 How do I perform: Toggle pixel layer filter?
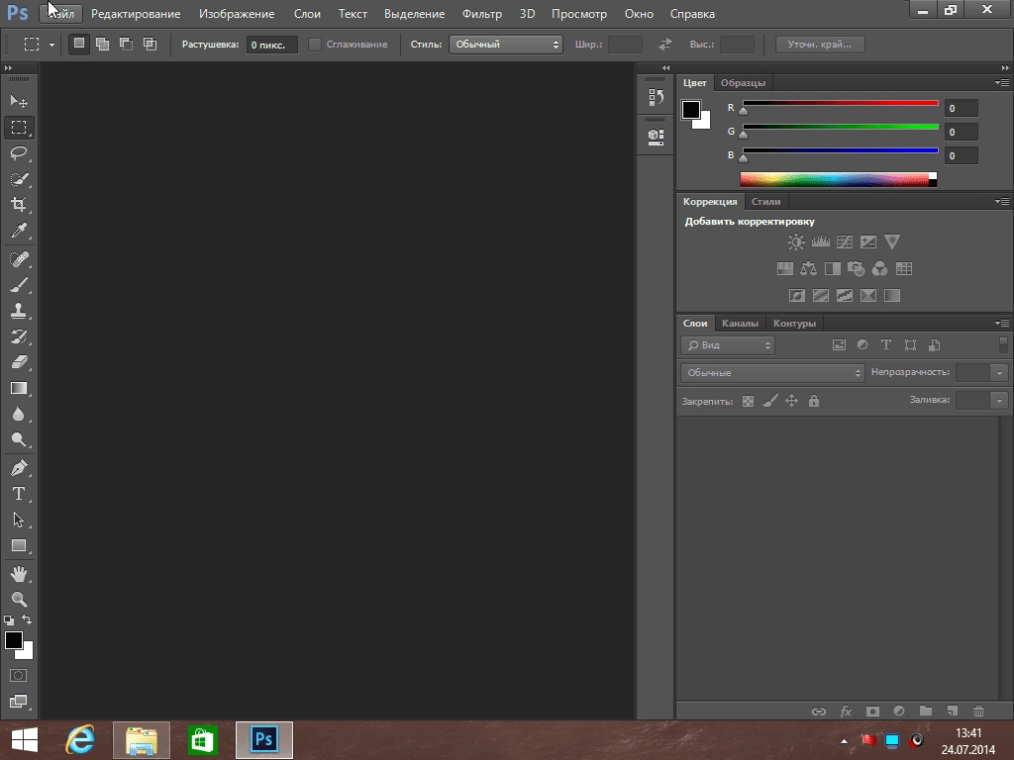(839, 345)
